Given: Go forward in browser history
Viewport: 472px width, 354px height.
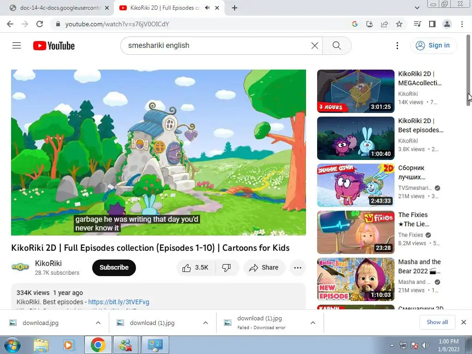Looking at the screenshot, I should point(25,24).
